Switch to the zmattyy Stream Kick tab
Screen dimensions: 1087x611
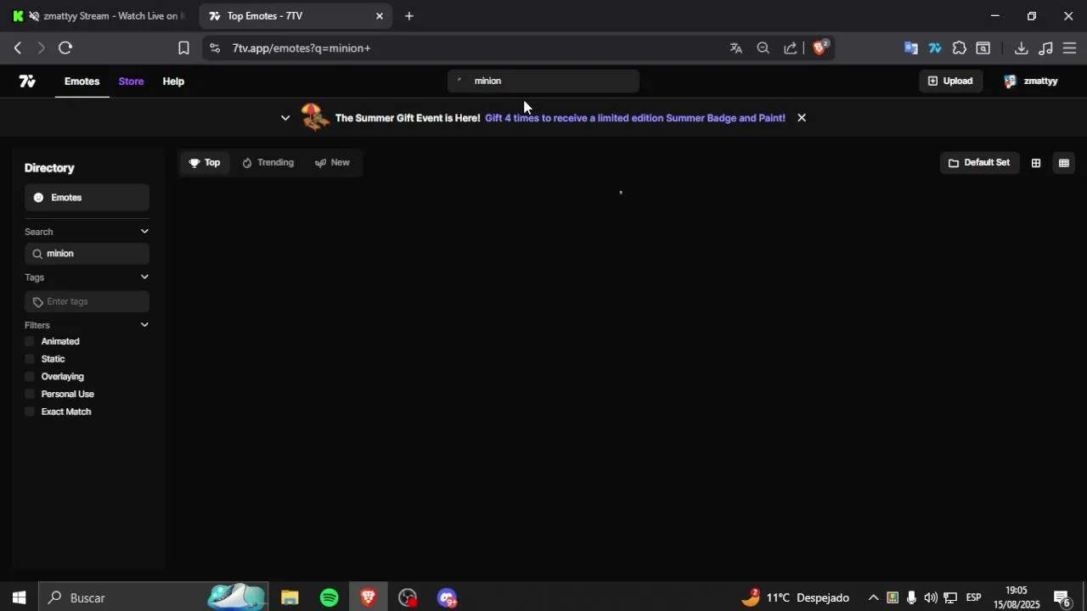99,16
